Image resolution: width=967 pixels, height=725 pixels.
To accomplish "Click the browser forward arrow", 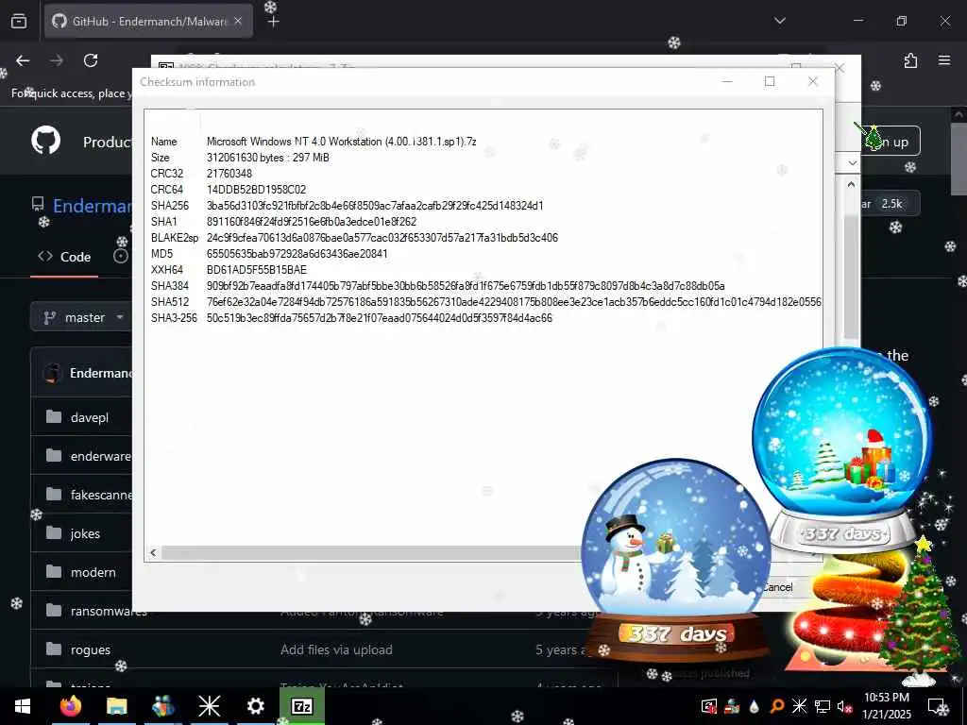I will [57, 60].
